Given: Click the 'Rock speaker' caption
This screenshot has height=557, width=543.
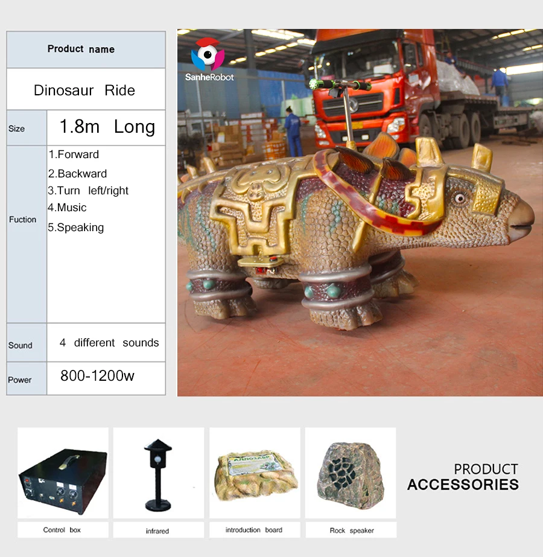Looking at the screenshot, I should click(x=352, y=530).
